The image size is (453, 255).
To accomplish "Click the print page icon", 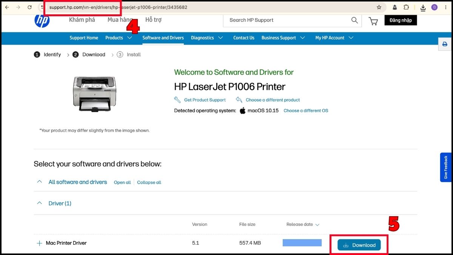I will [x=445, y=44].
